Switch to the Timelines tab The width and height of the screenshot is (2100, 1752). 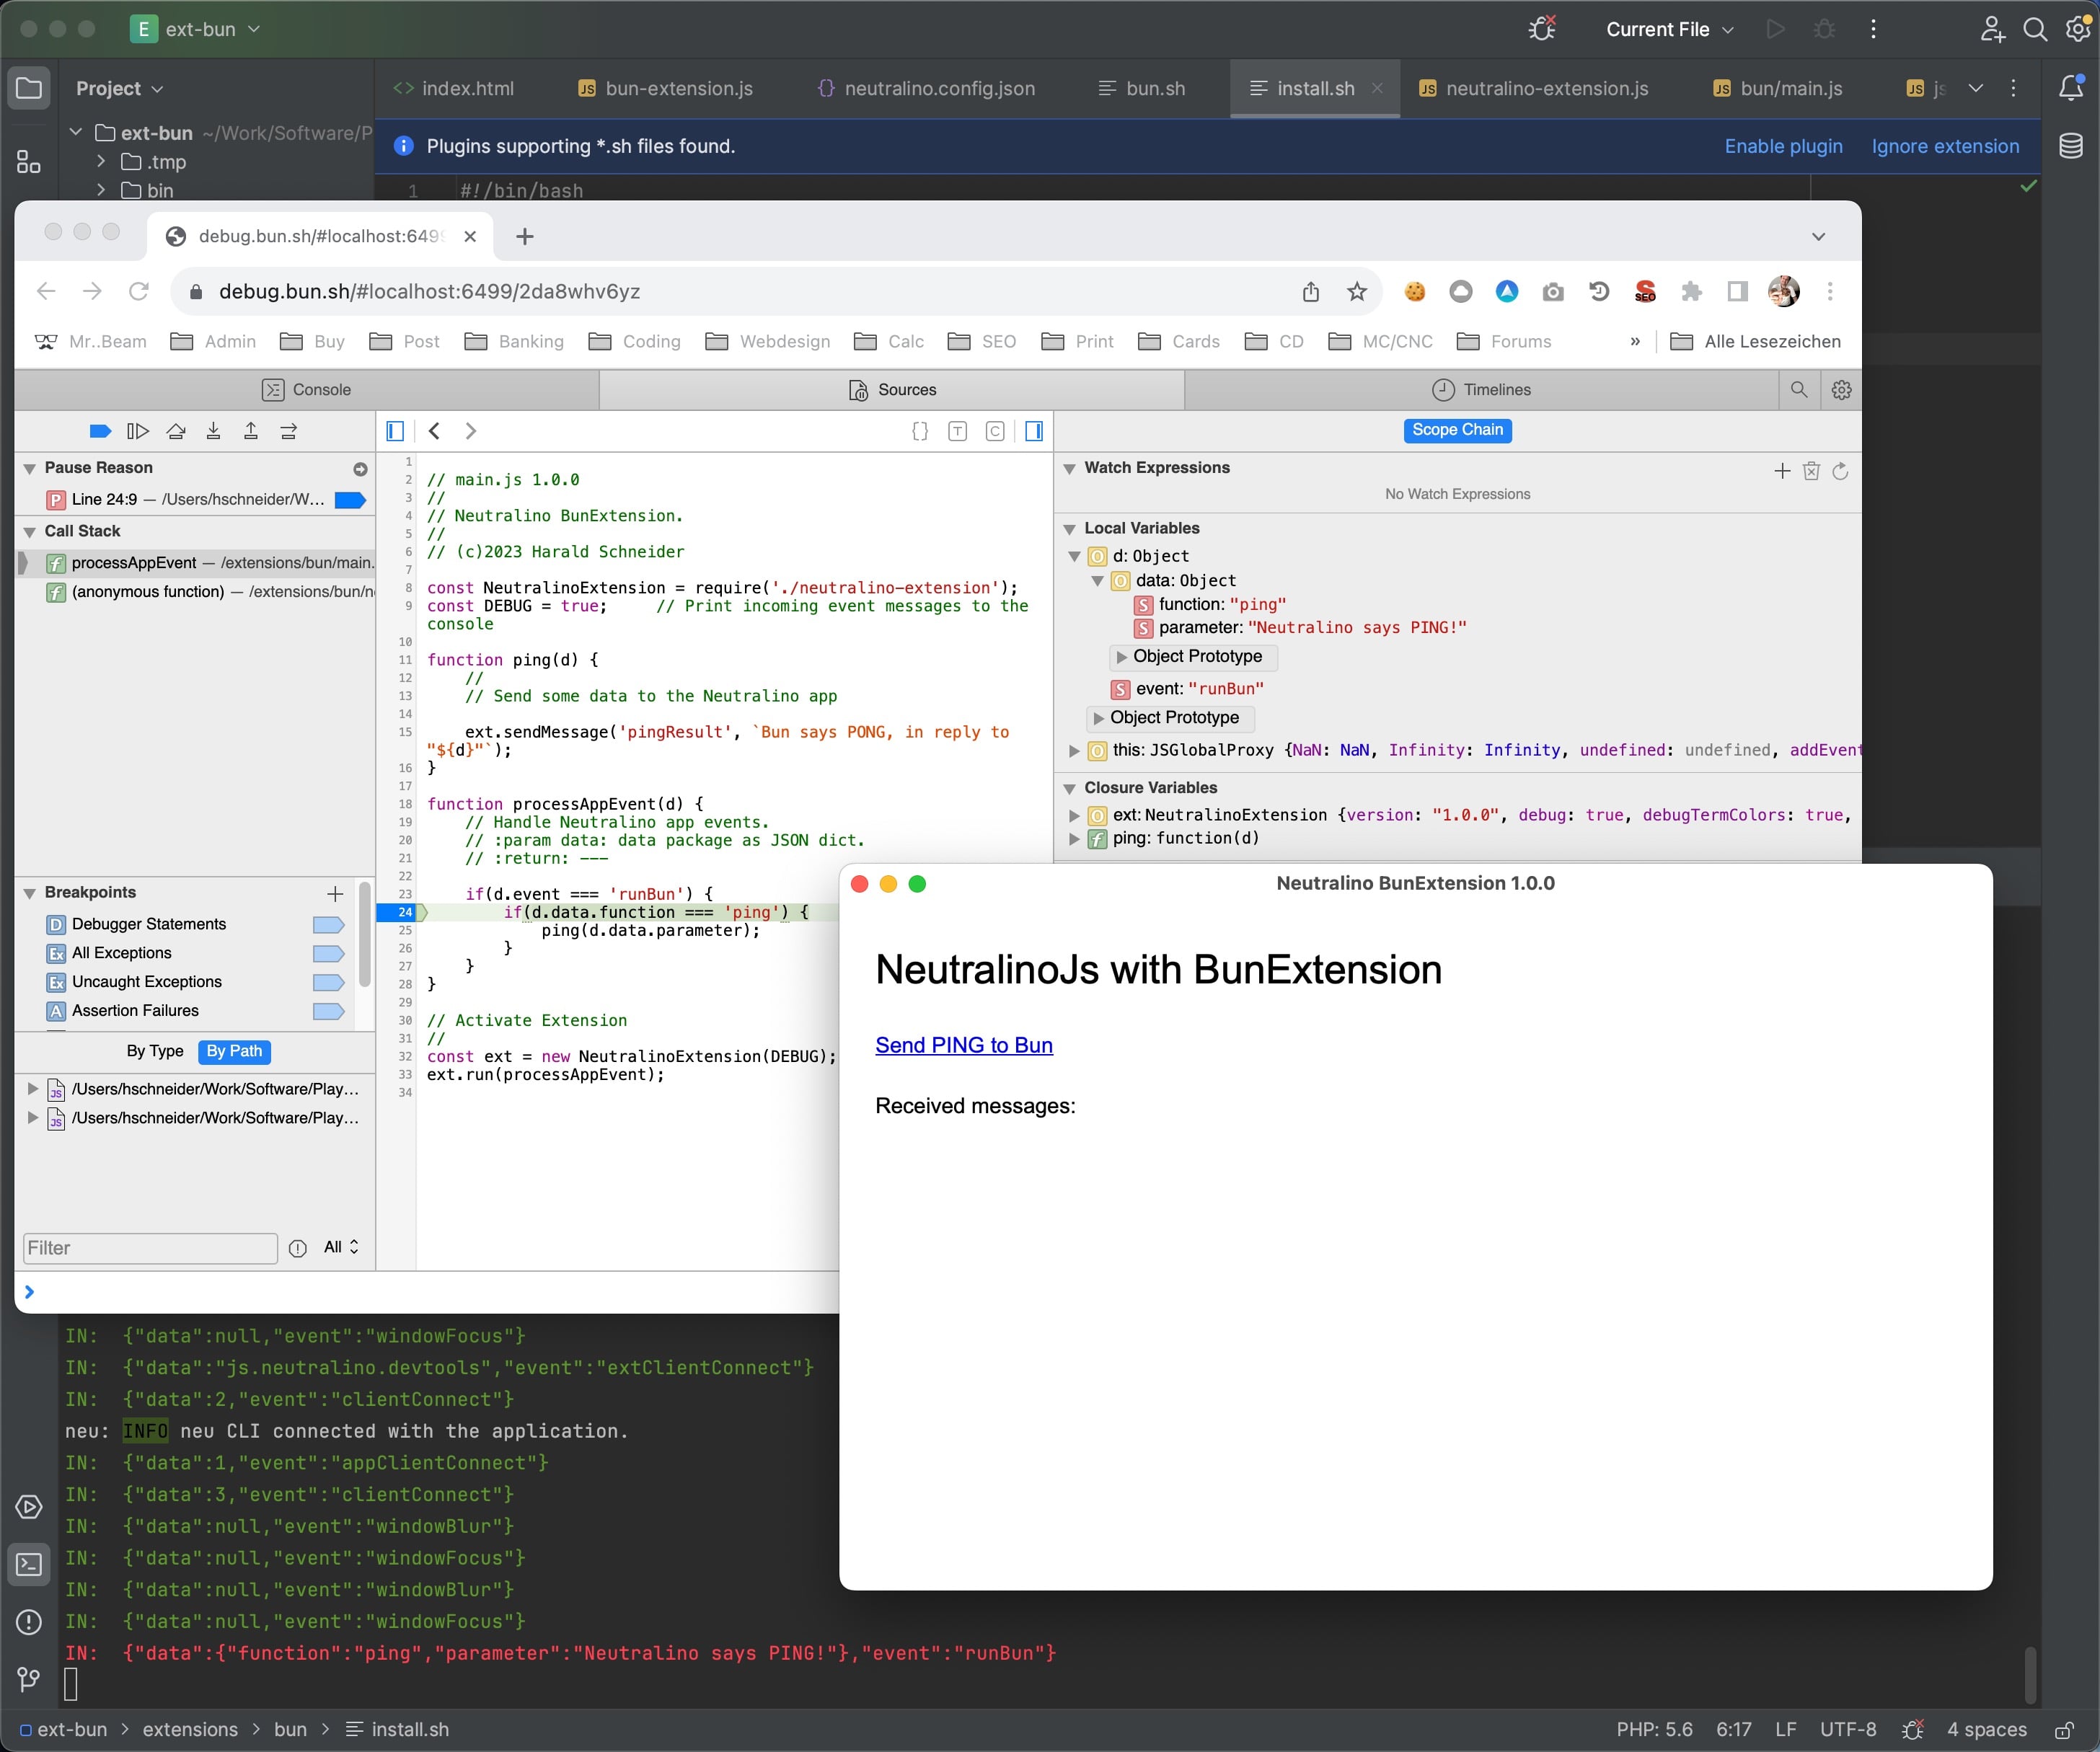pyautogui.click(x=1482, y=389)
